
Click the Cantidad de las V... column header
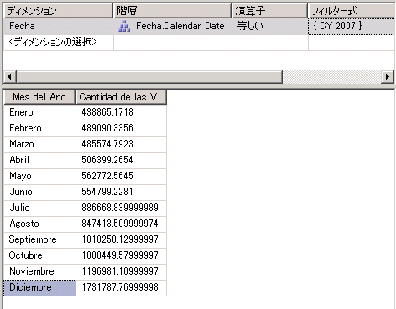[x=121, y=97]
